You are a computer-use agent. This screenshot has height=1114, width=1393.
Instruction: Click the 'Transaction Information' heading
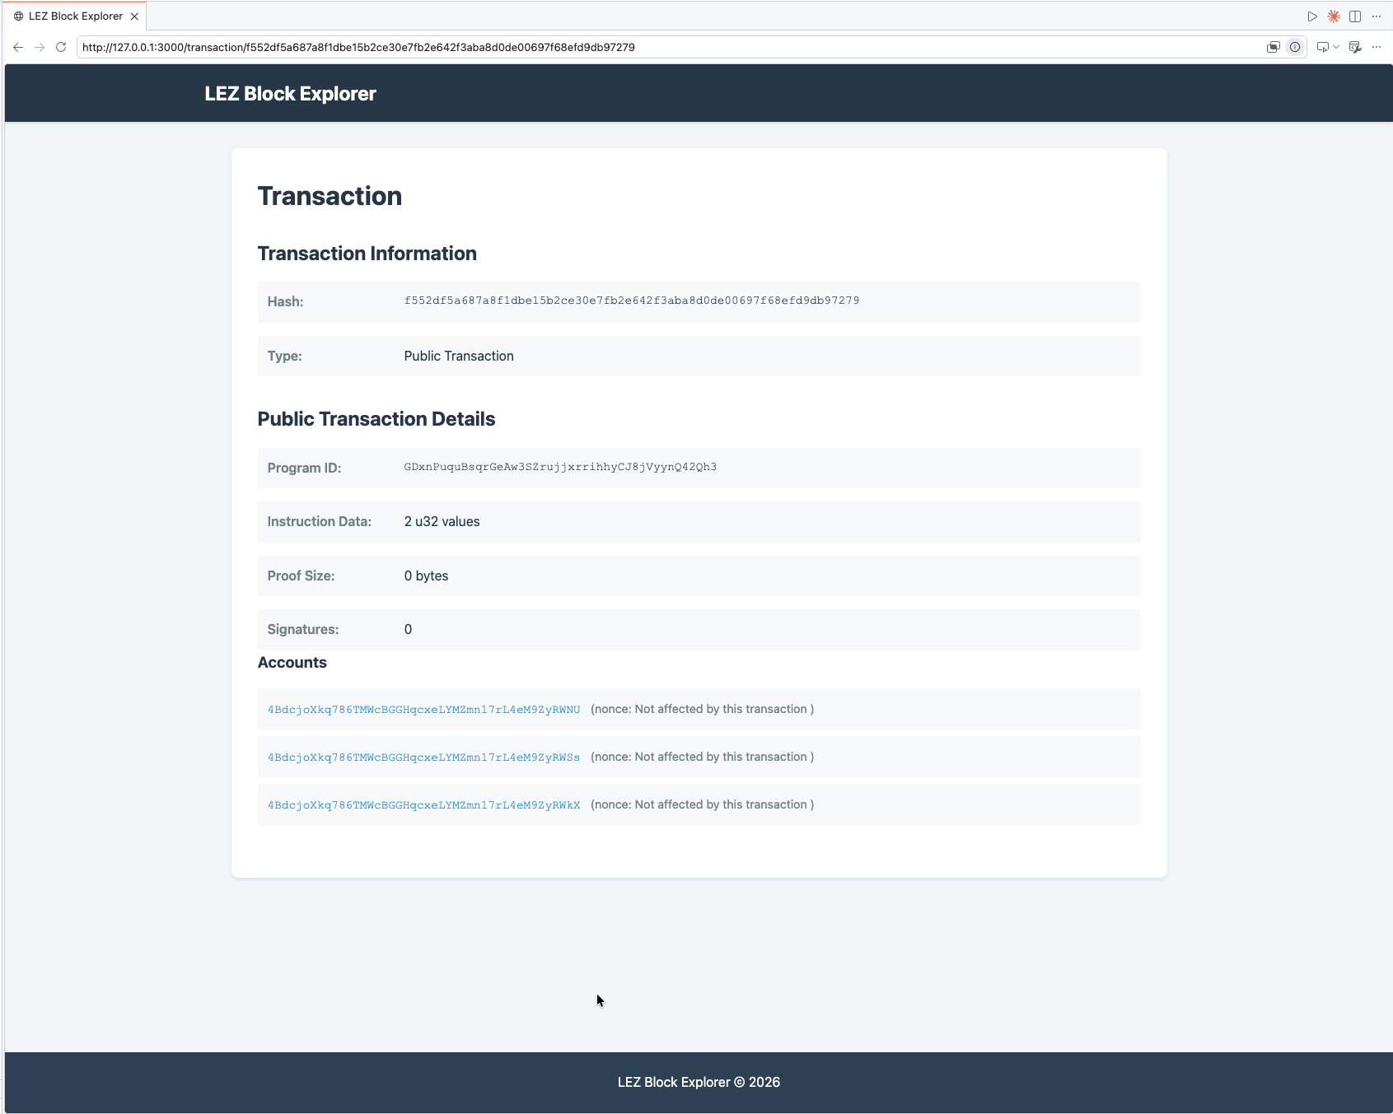(367, 254)
